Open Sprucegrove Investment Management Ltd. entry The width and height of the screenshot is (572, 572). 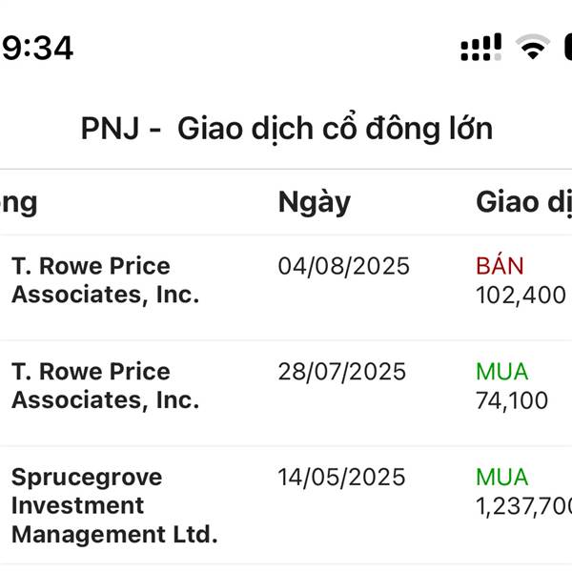pos(286,505)
